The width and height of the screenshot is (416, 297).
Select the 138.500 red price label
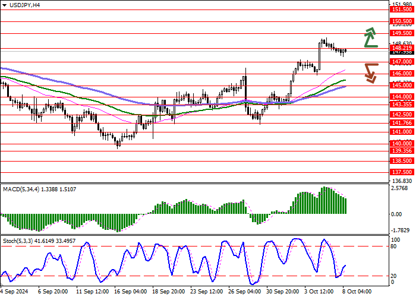(x=402, y=161)
